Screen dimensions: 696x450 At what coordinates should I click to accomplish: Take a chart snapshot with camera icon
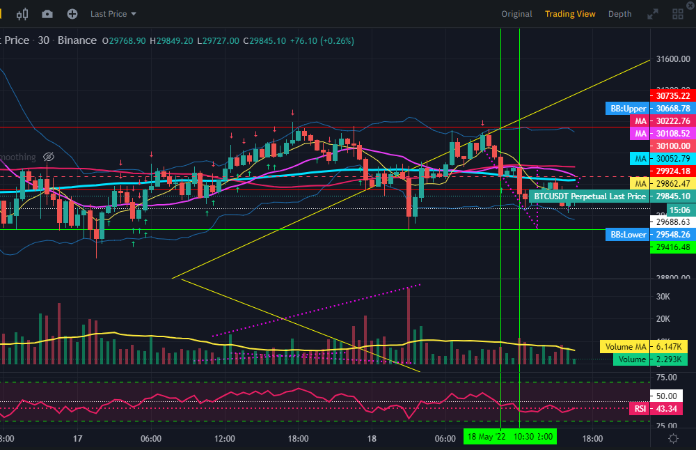pyautogui.click(x=47, y=14)
